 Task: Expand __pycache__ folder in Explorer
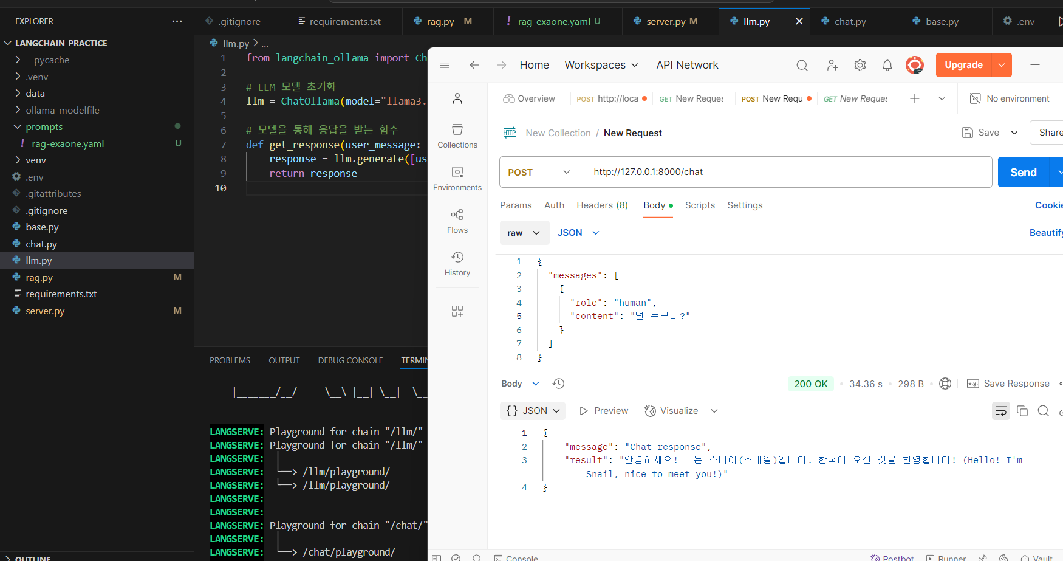(x=51, y=60)
